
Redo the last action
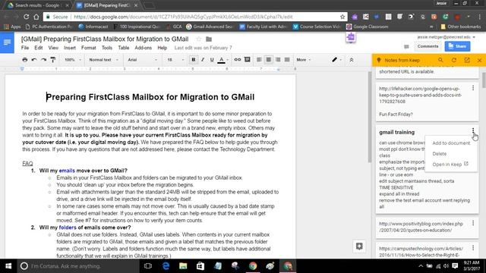[x=44, y=60]
